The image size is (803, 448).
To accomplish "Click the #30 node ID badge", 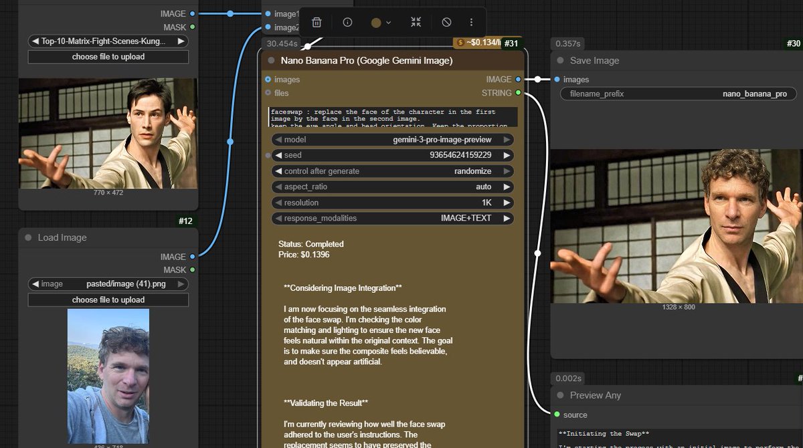I will coord(794,43).
